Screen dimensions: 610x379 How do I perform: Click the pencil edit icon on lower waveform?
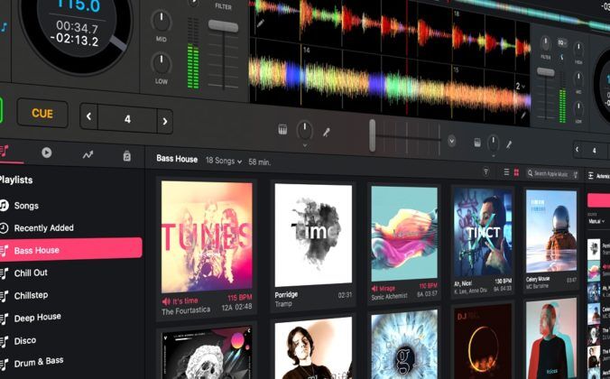(523, 116)
